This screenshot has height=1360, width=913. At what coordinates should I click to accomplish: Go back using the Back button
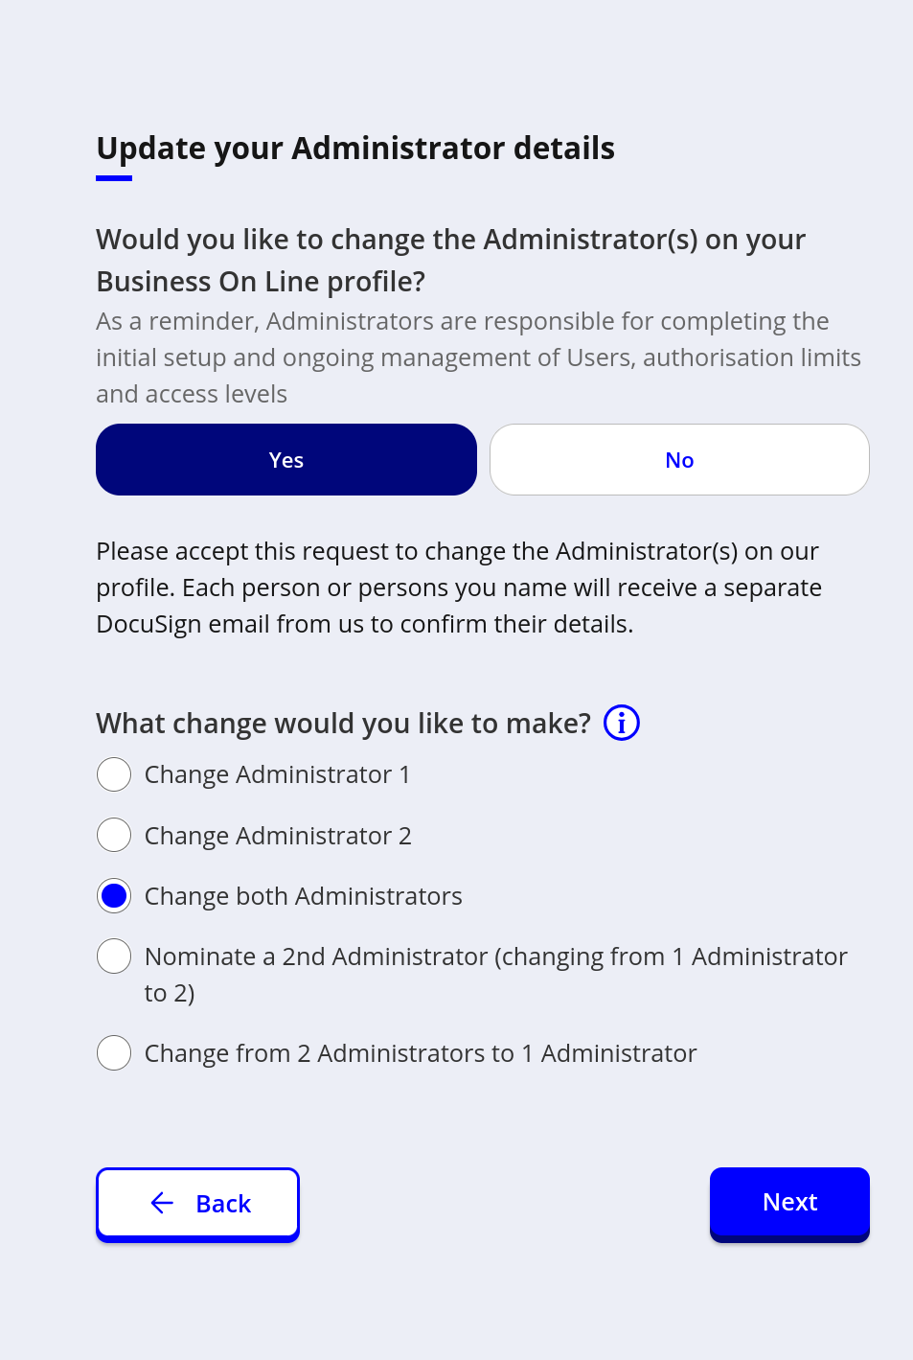coord(198,1203)
